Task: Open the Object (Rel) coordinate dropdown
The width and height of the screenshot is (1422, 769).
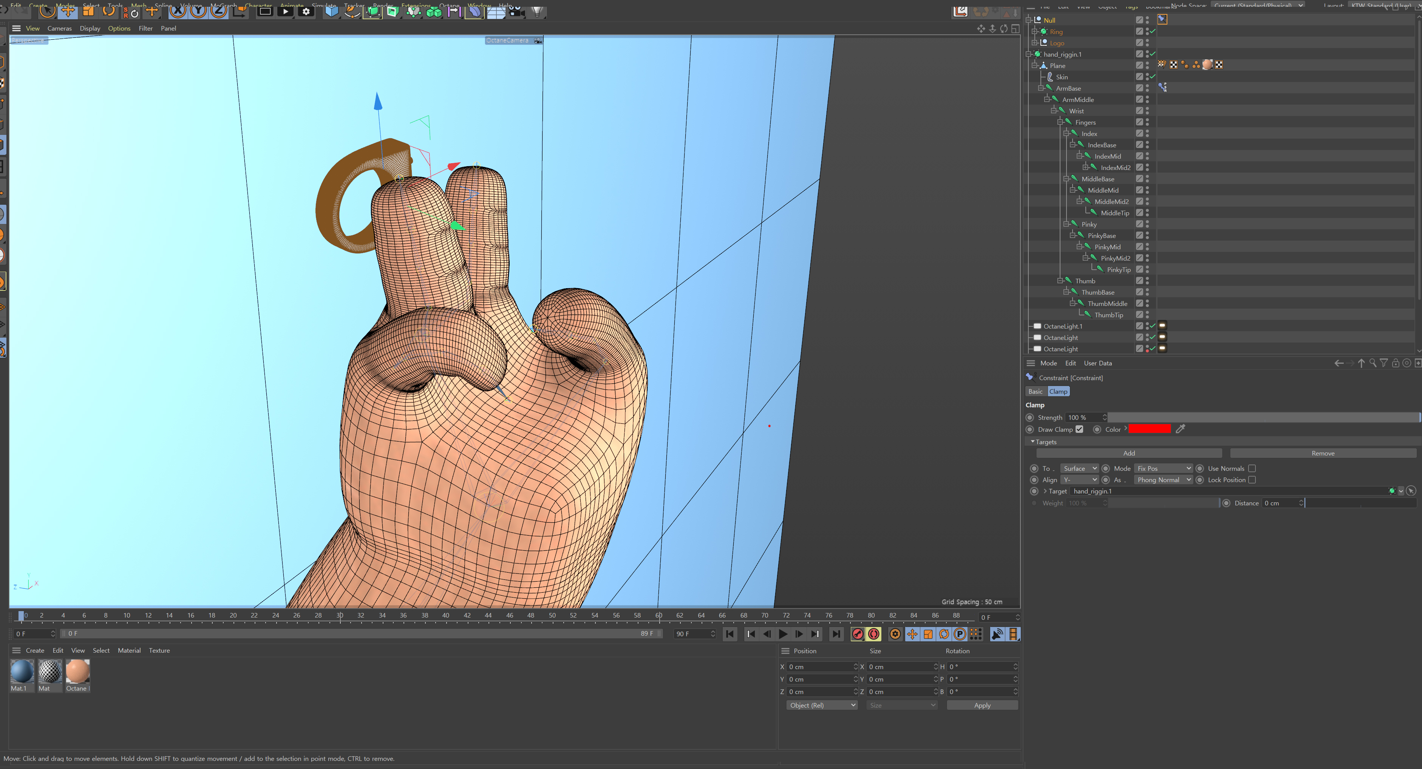Action: 821,705
